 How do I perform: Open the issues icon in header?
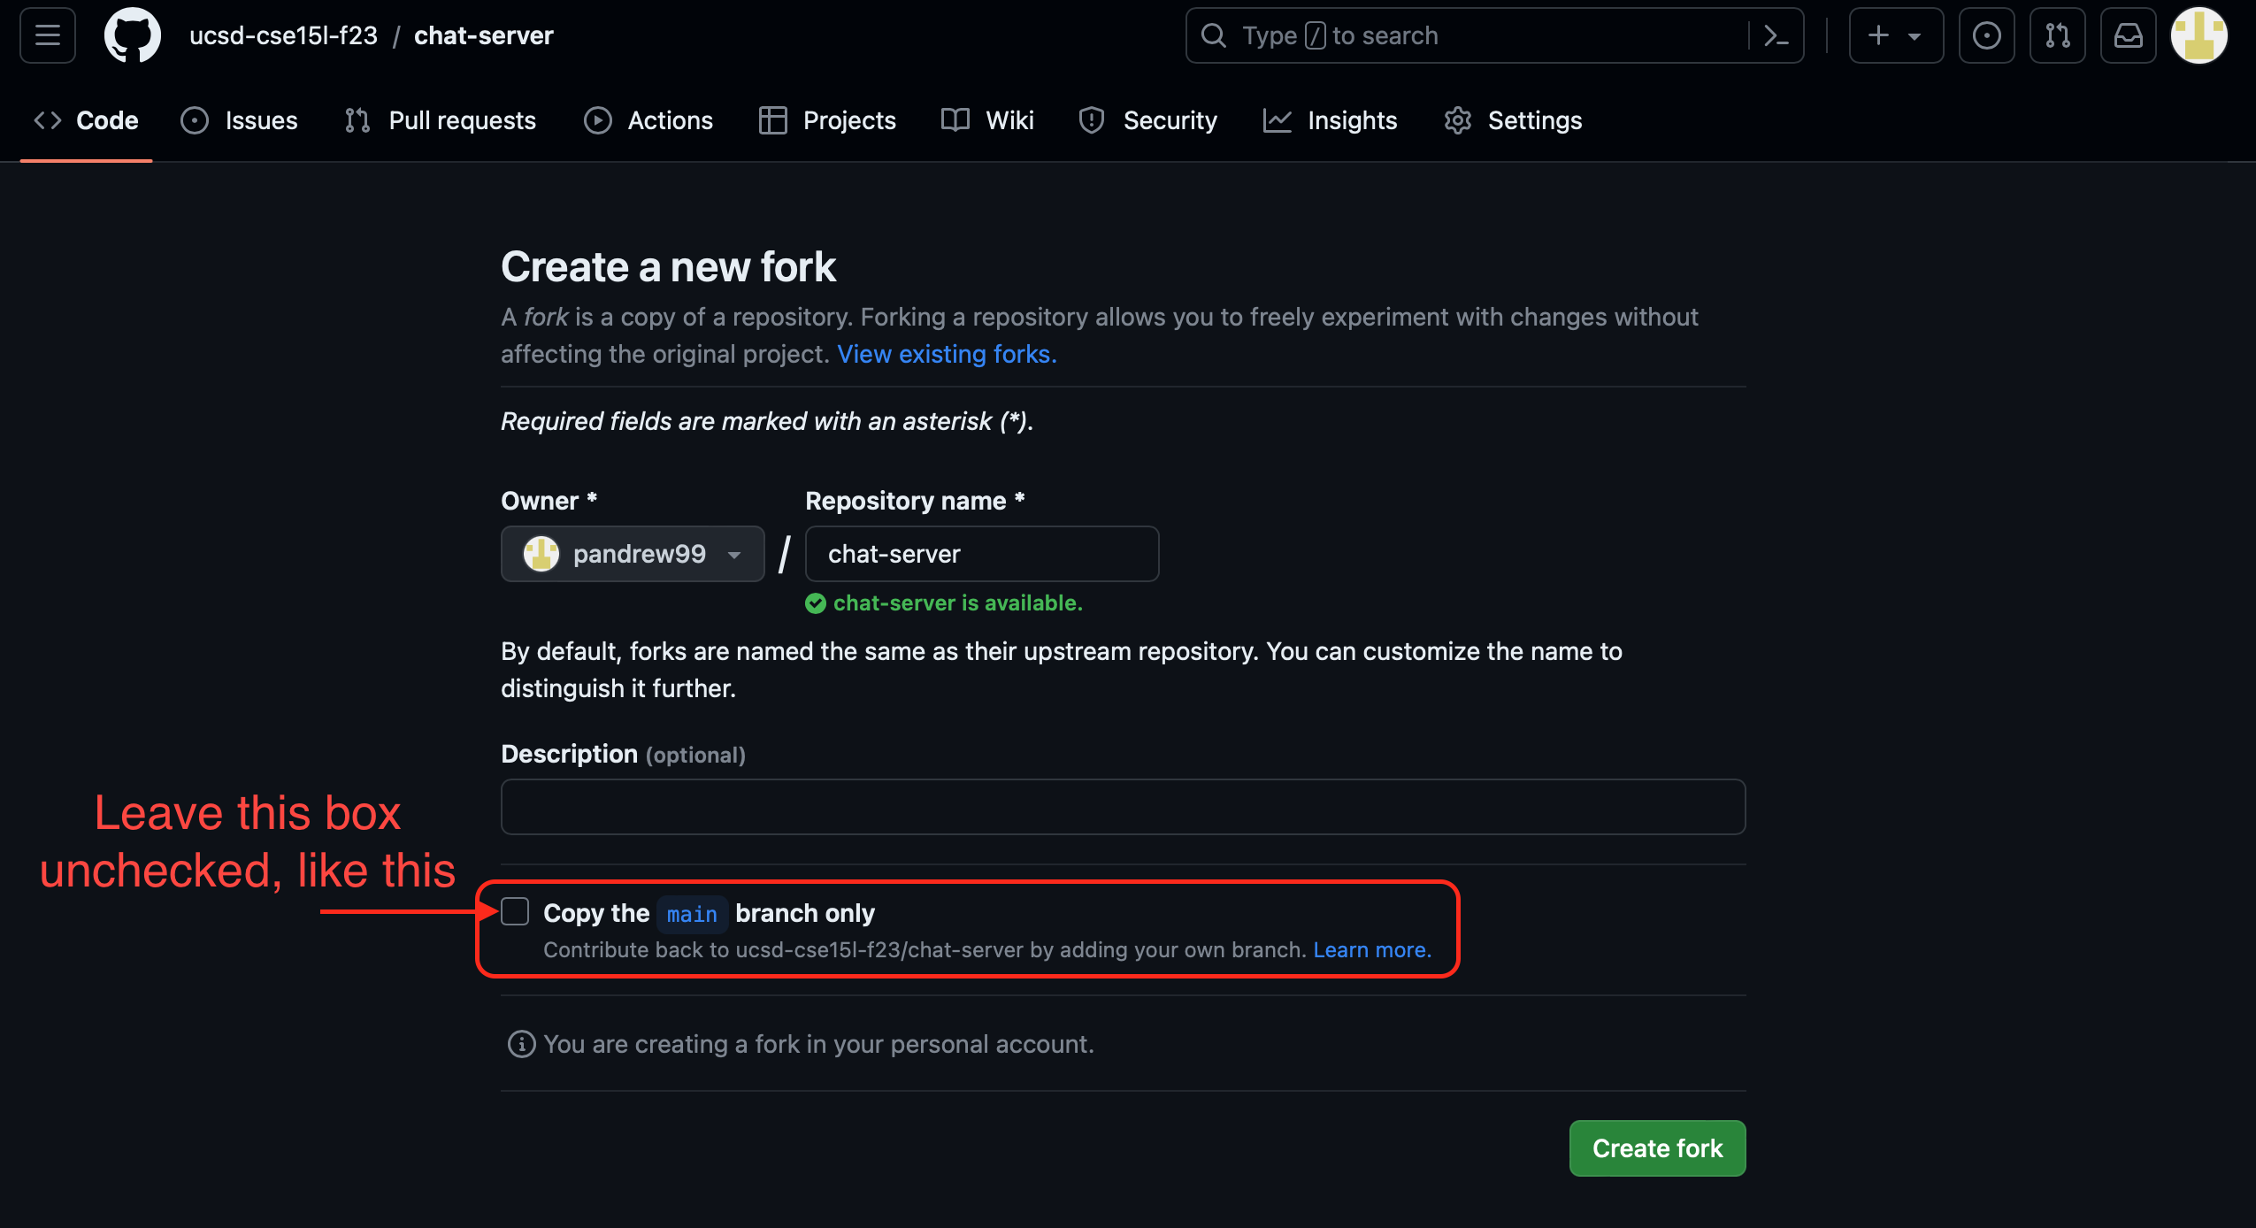click(1986, 35)
